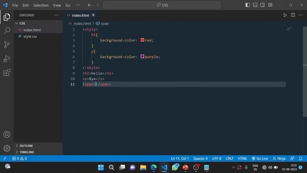Open remote window indicator in status bar
The height and width of the screenshot is (173, 307).
tap(5, 158)
